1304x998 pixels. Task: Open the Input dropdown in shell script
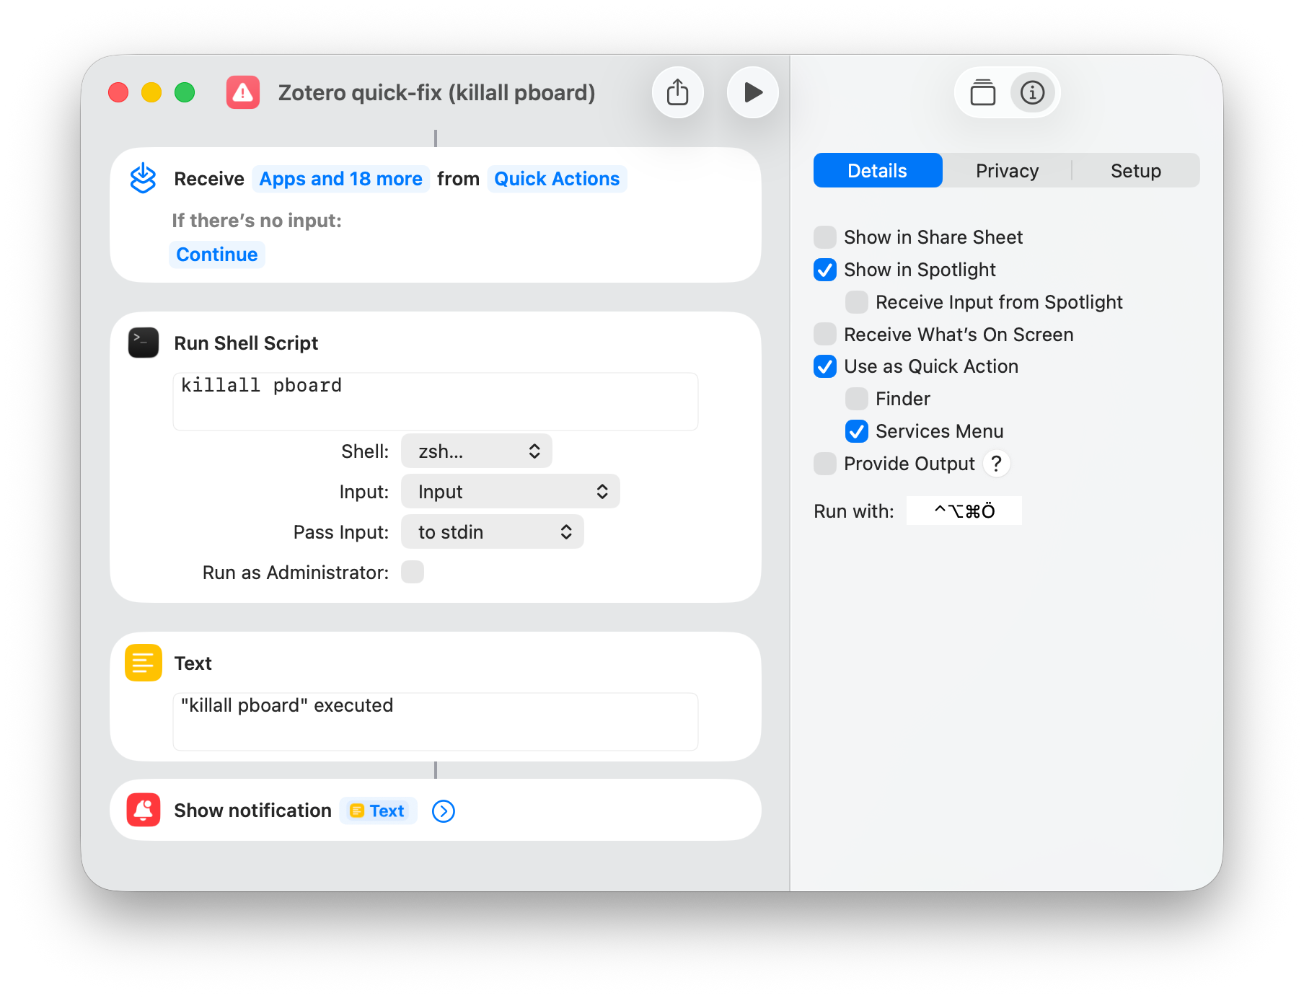511,492
